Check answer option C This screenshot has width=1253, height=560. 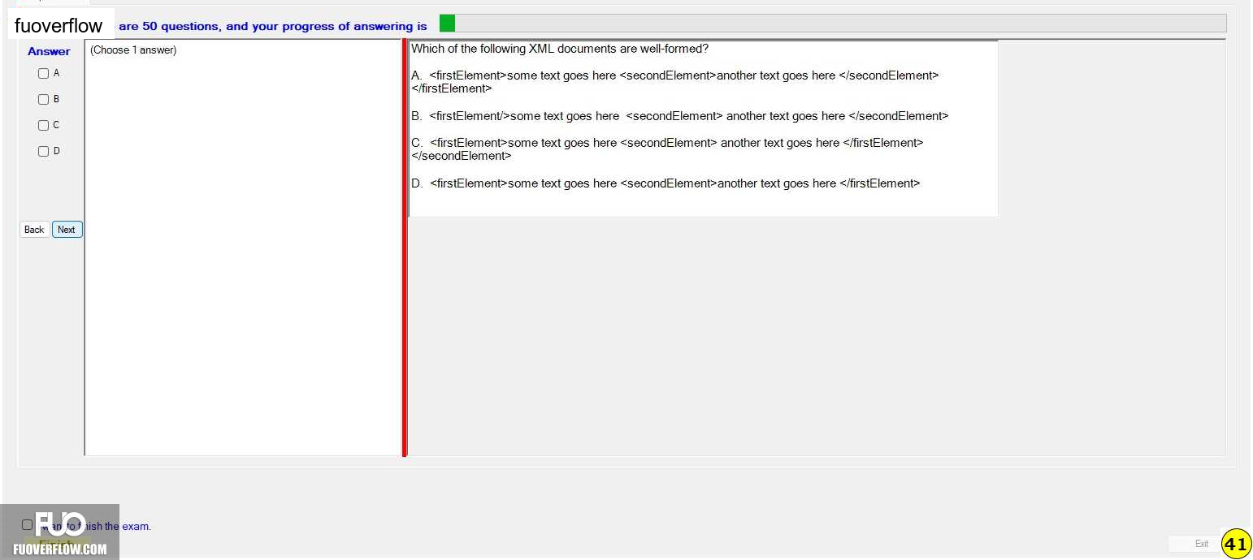[x=44, y=125]
